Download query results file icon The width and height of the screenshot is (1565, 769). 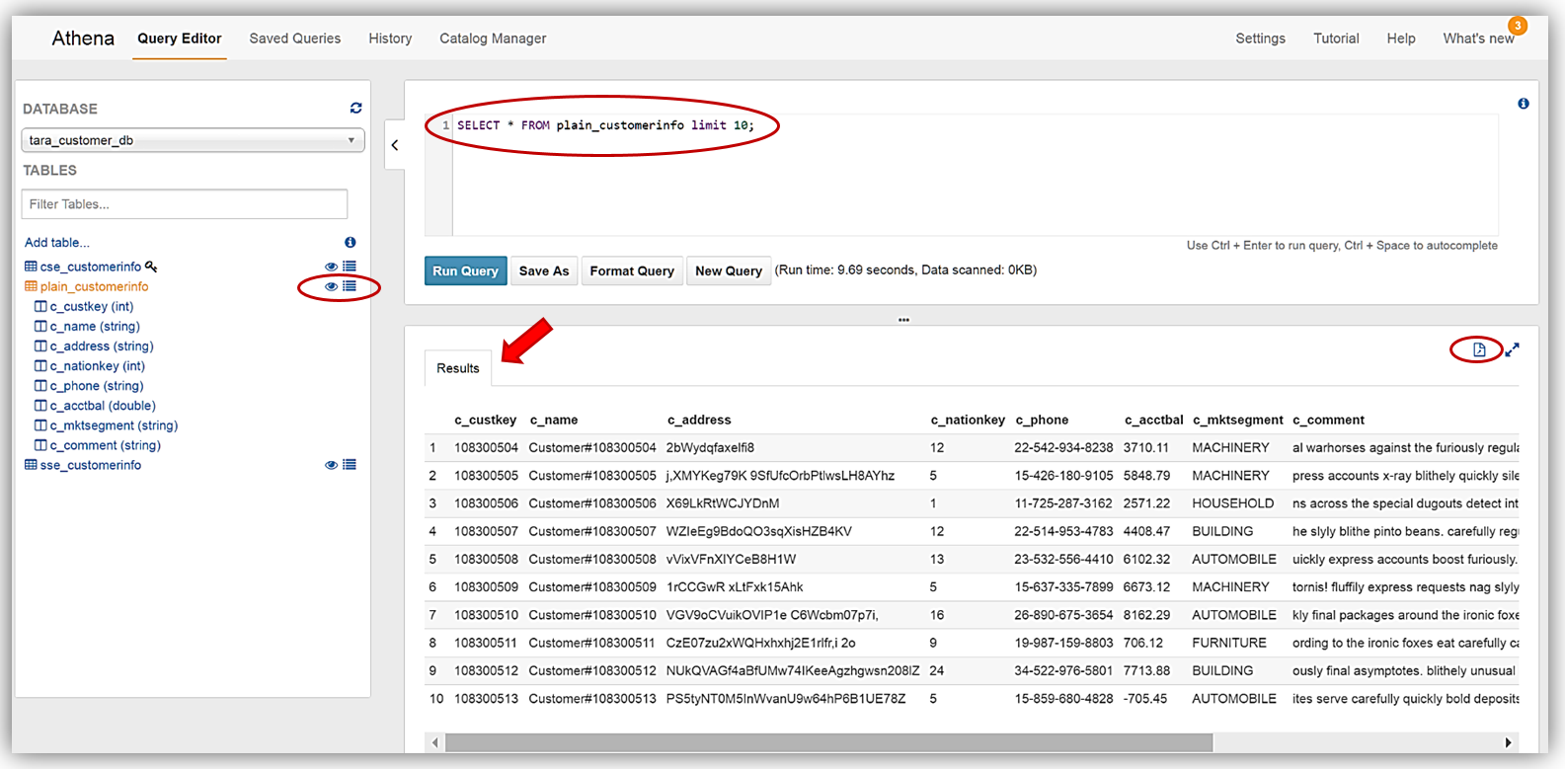click(x=1479, y=349)
